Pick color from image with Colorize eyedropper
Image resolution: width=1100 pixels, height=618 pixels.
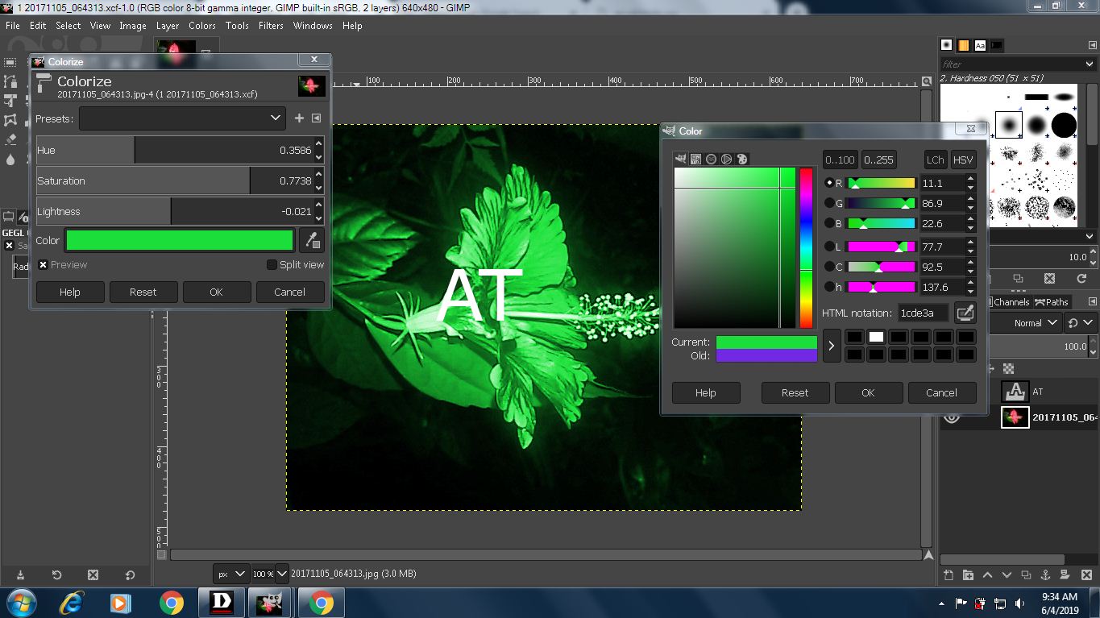pyautogui.click(x=311, y=240)
